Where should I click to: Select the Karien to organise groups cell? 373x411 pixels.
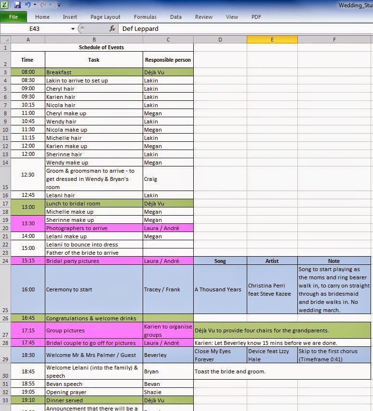(168, 330)
